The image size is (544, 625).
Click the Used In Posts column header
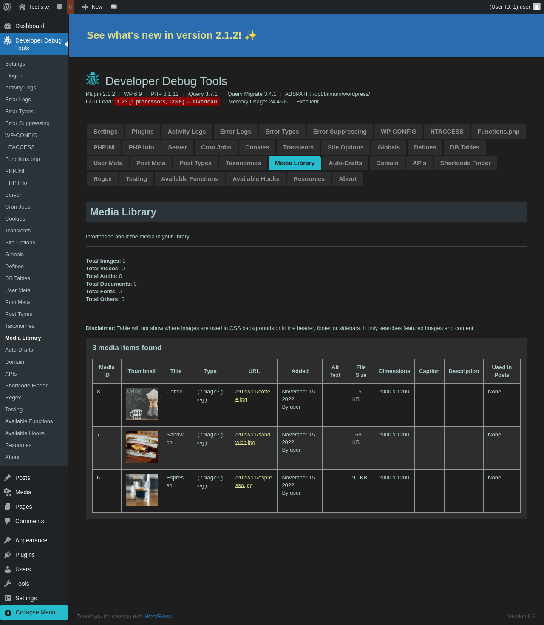[502, 371]
